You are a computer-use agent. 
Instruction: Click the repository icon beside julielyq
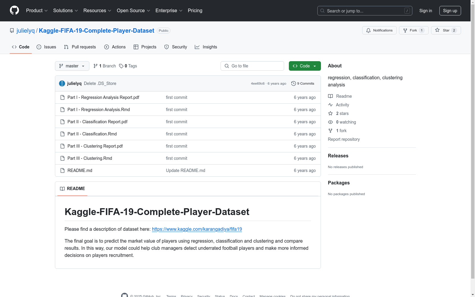point(12,31)
